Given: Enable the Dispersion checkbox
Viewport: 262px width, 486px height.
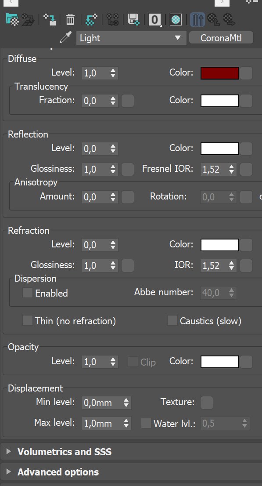Looking at the screenshot, I should click(28, 293).
